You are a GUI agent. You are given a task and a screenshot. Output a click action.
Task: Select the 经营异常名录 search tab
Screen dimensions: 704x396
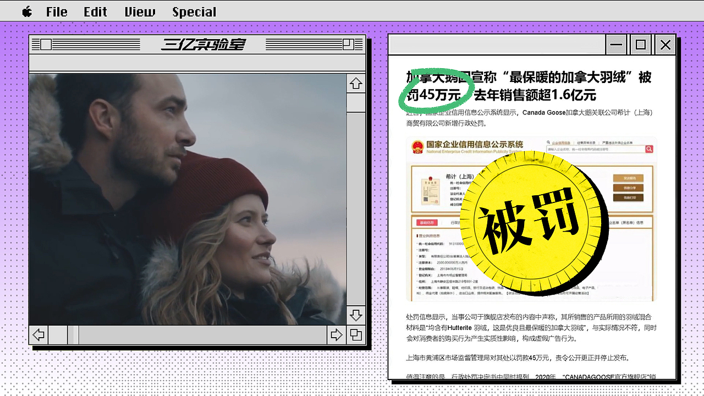click(586, 142)
